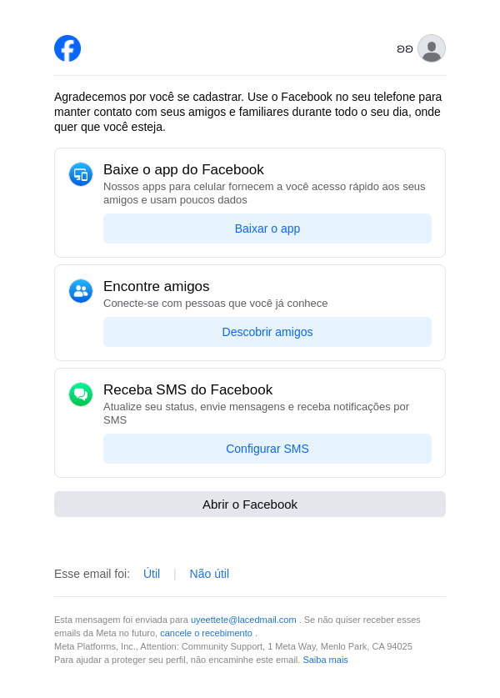Click the green SMS chat icon

click(x=81, y=394)
